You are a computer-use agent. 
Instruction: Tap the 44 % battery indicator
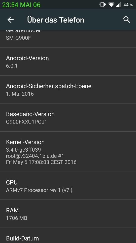tap(128, 5)
